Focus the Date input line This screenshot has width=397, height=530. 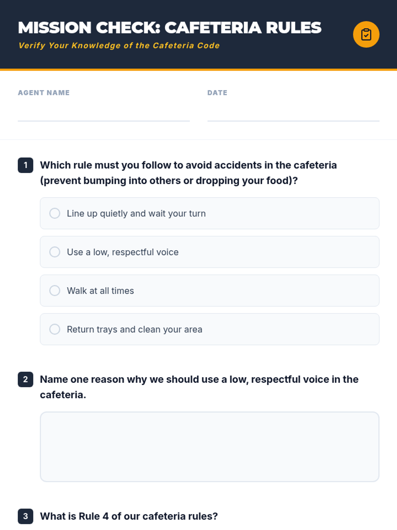[293, 113]
